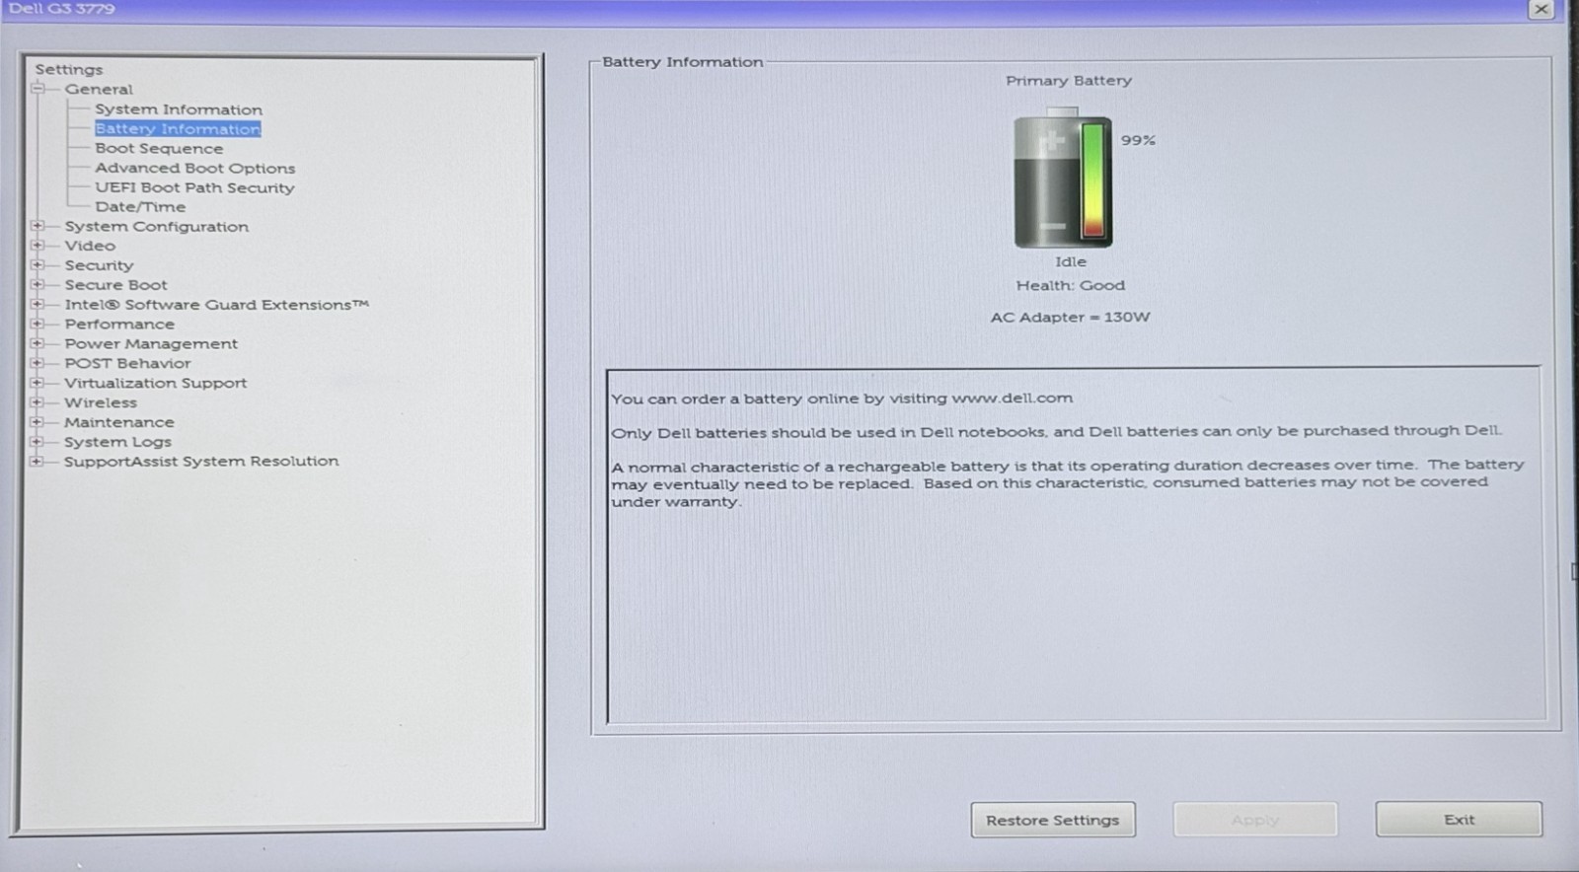Select the Performance category label
1579x872 pixels.
(119, 324)
